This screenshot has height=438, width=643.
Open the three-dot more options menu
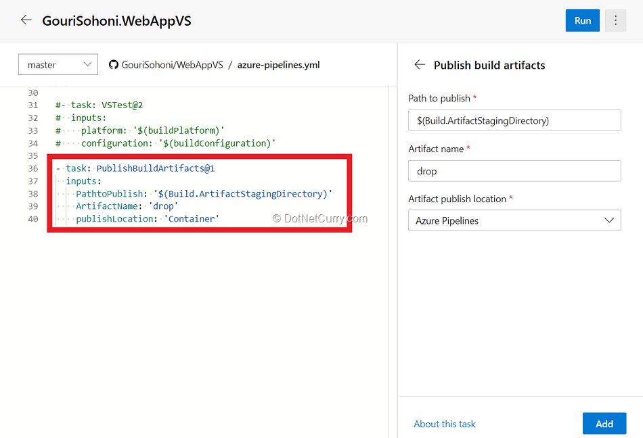coord(615,20)
